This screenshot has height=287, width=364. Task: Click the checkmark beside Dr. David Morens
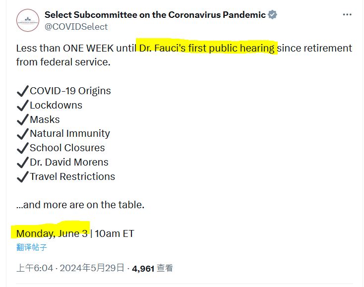(22, 163)
